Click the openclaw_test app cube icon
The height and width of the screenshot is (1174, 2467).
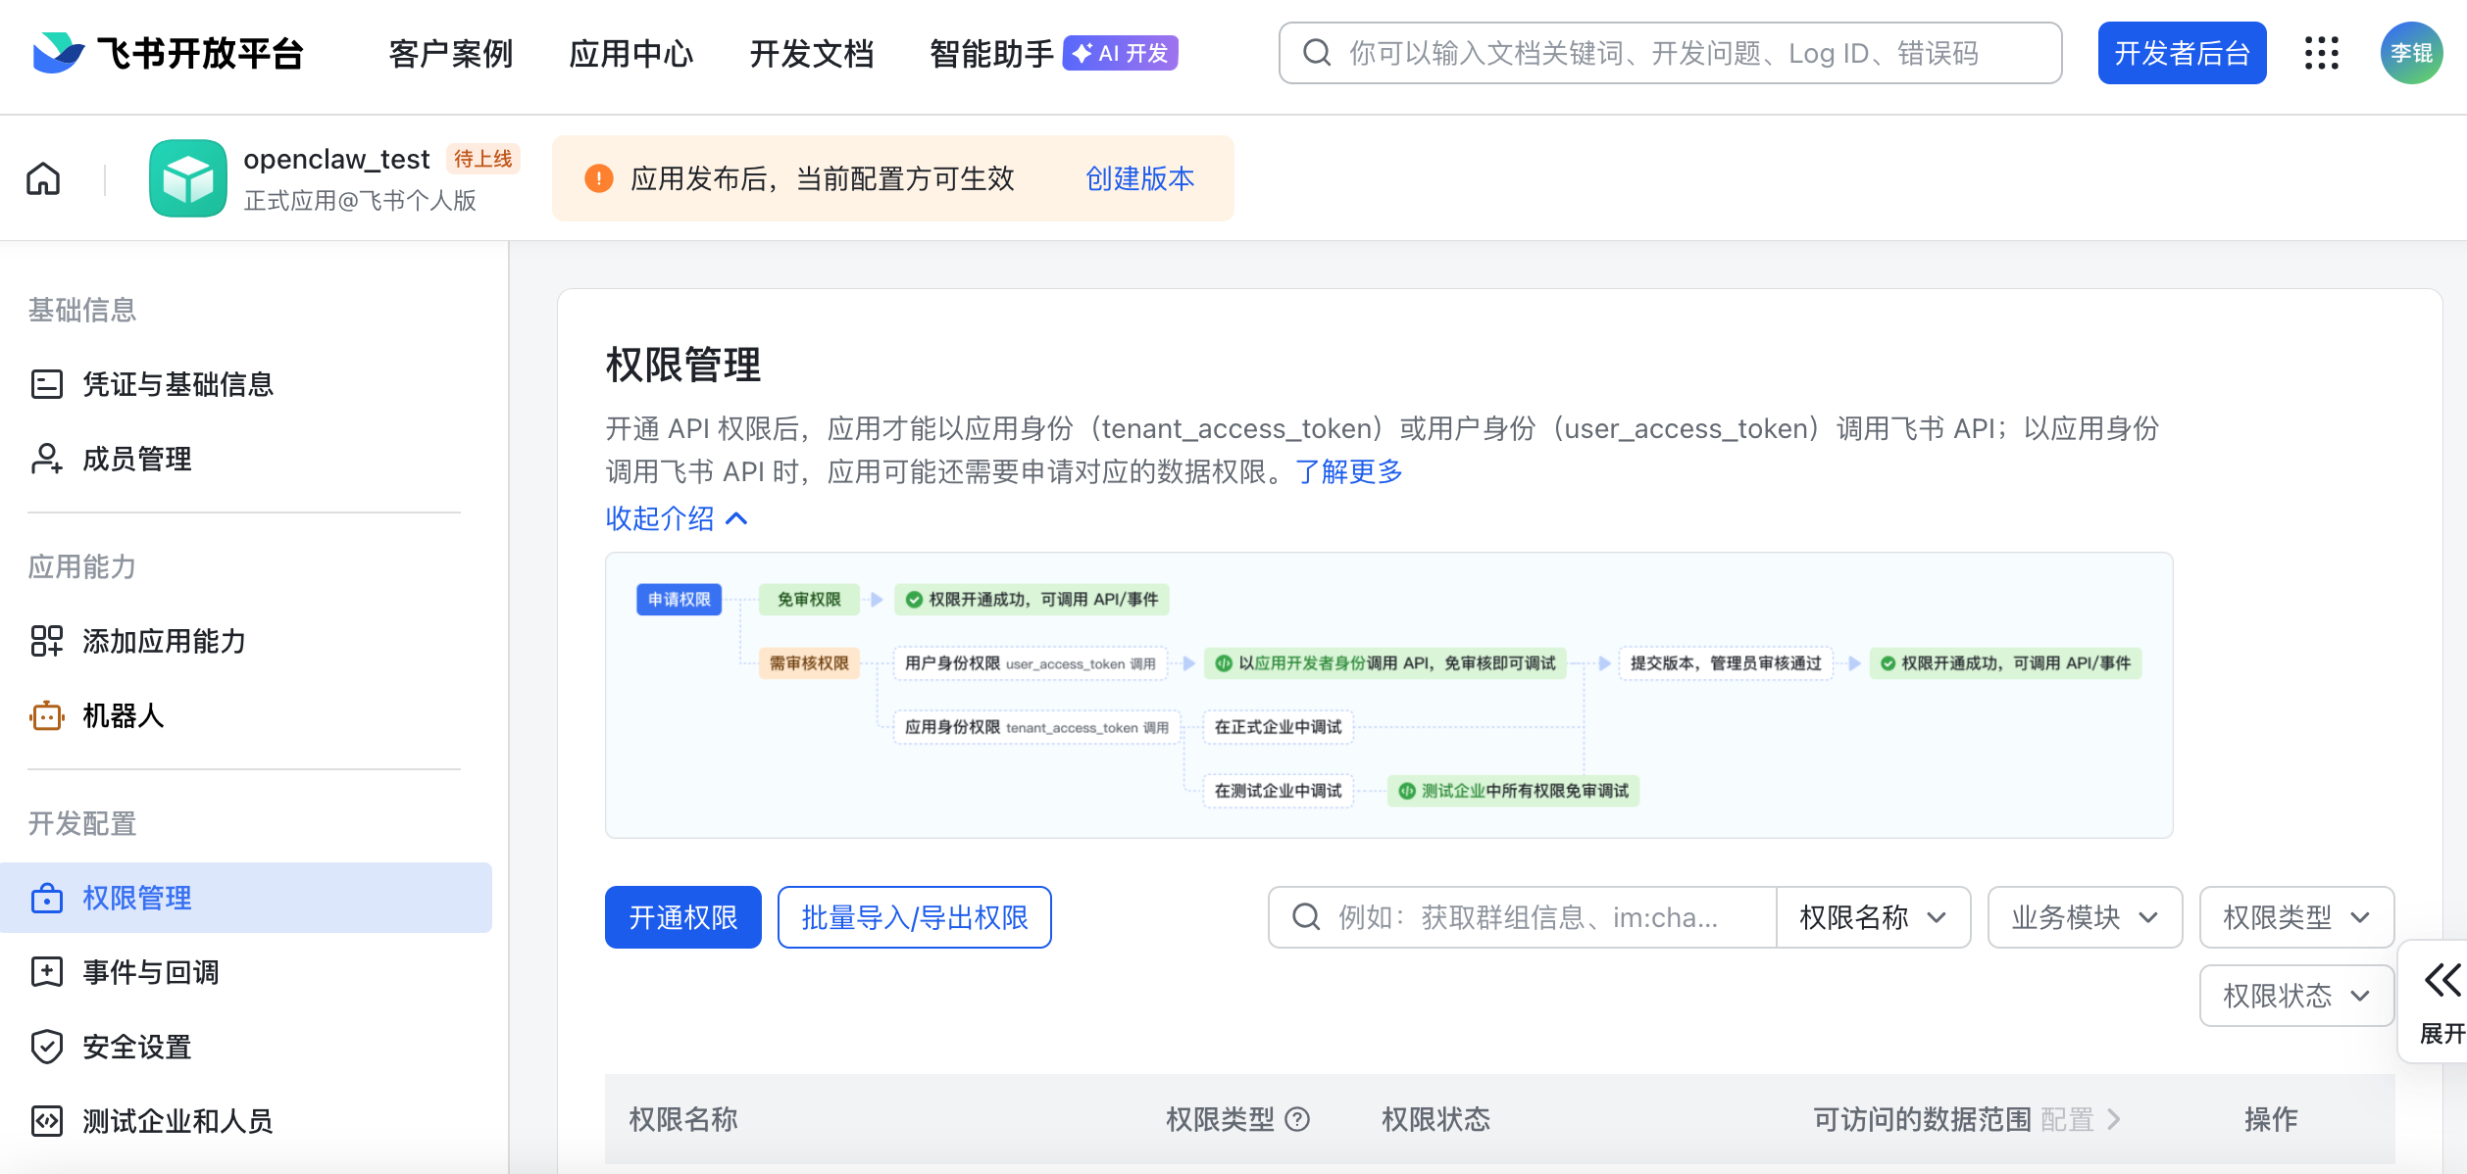(x=187, y=178)
